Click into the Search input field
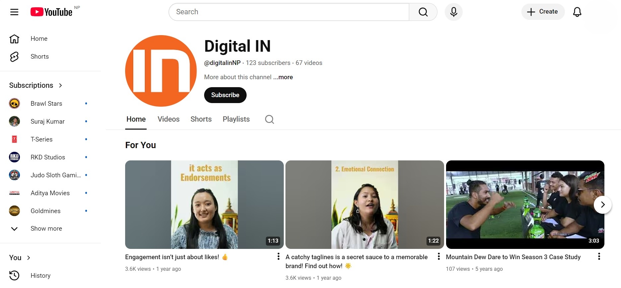 289,12
